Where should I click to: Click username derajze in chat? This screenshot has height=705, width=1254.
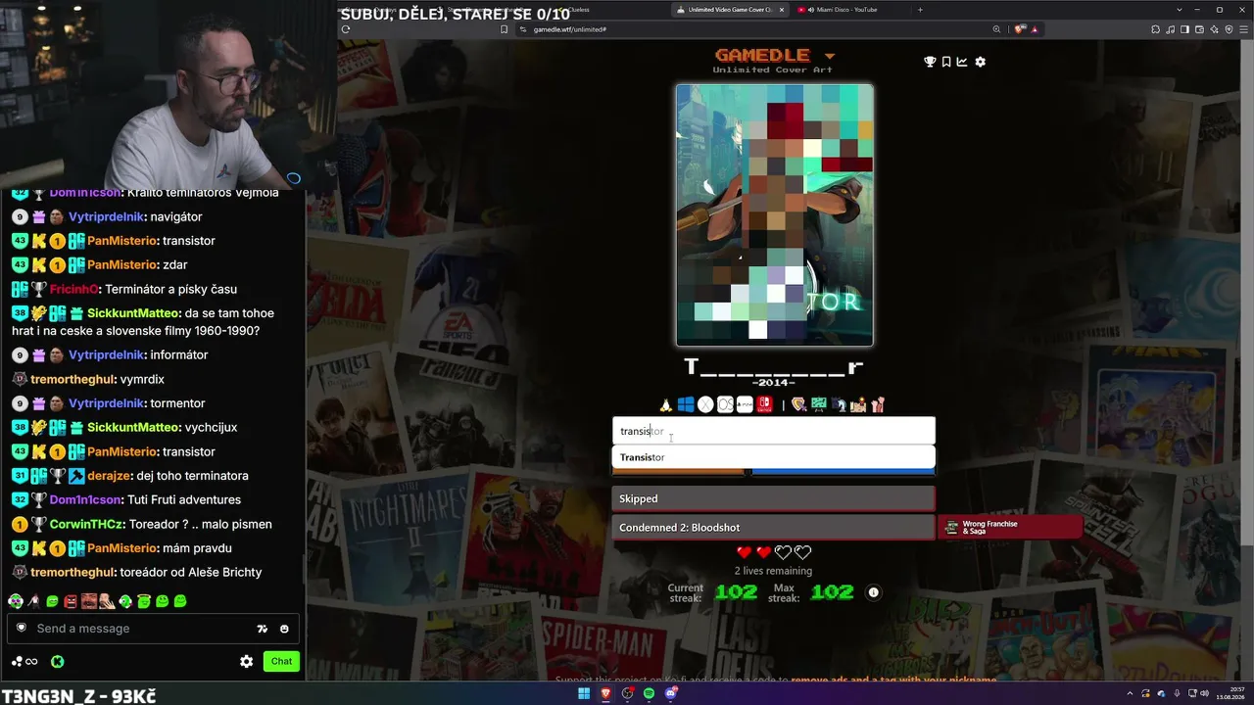coord(109,476)
